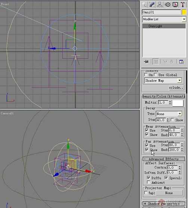Screen dimensions: 188x208
Task: Collapse the Advanced Effects rollout
Action: [164, 159]
